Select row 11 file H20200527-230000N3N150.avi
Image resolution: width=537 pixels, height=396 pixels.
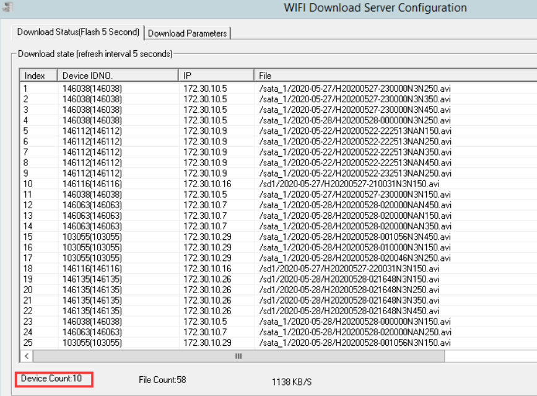355,195
